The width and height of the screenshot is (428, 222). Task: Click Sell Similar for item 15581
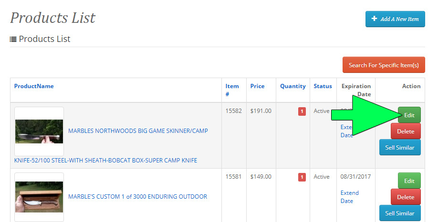click(x=400, y=213)
